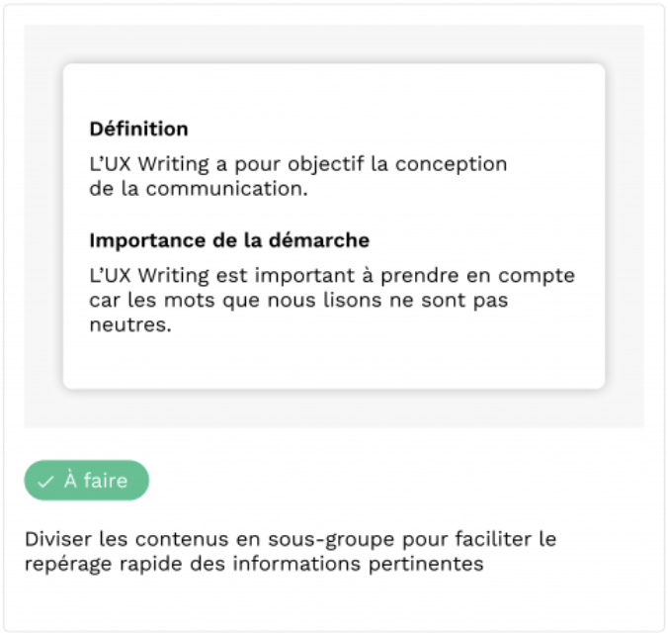This screenshot has height=633, width=668.
Task: Select the word 'démarche' in the bold heading
Action: (318, 240)
